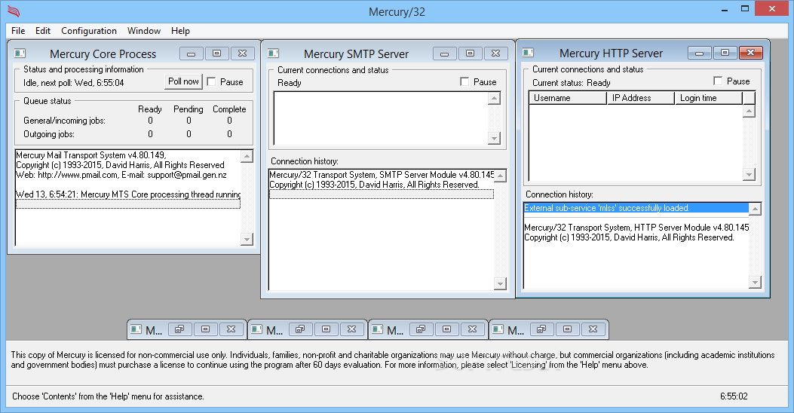This screenshot has height=413, width=794.
Task: Tick Pause in Mercury Core Process
Action: pos(211,81)
